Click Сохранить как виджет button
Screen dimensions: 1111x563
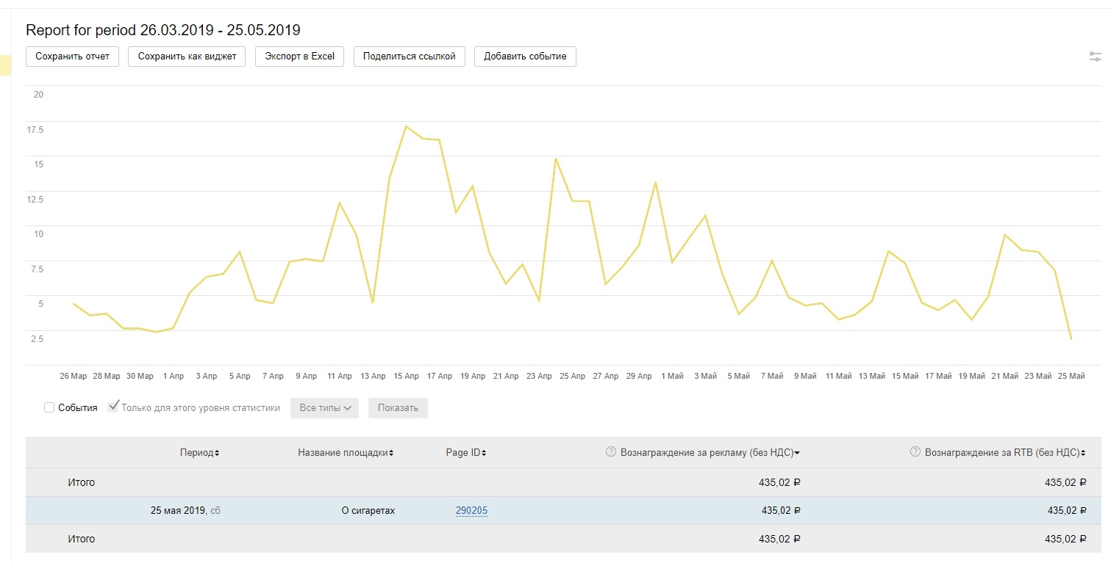tap(187, 57)
